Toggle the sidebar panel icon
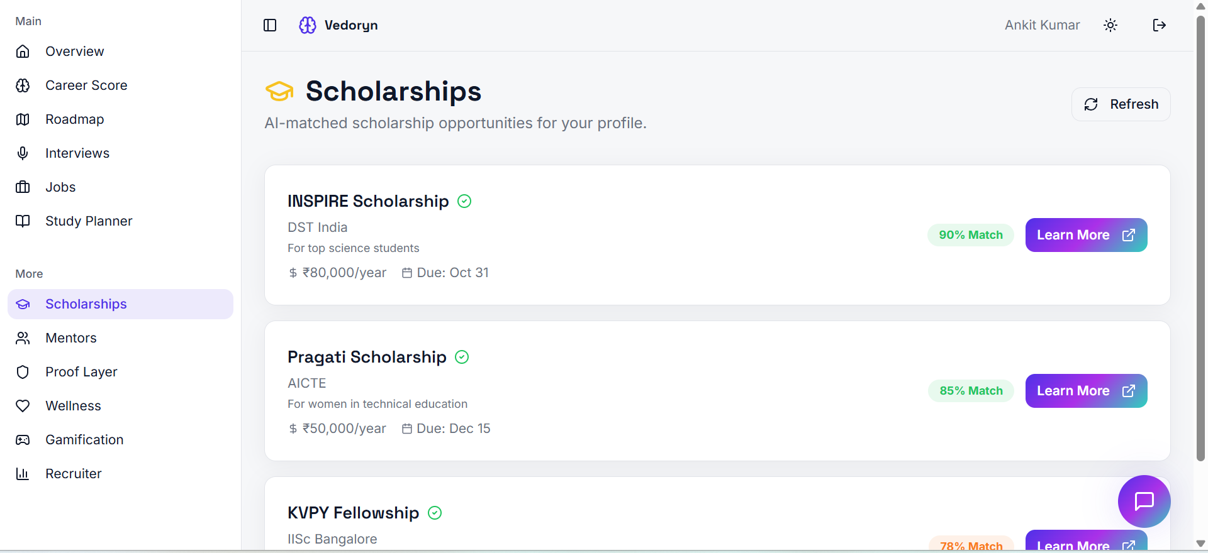 click(x=270, y=25)
